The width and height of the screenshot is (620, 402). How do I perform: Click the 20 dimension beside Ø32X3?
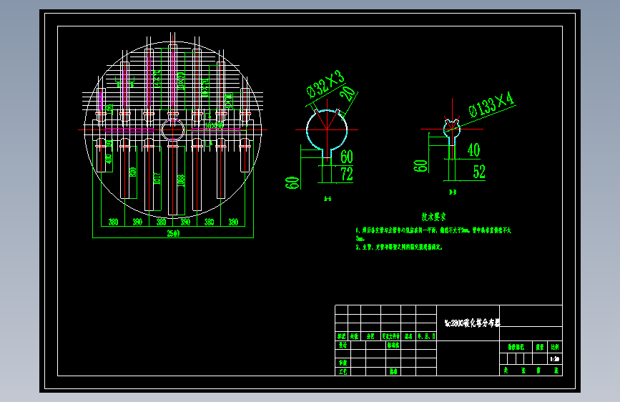click(348, 94)
